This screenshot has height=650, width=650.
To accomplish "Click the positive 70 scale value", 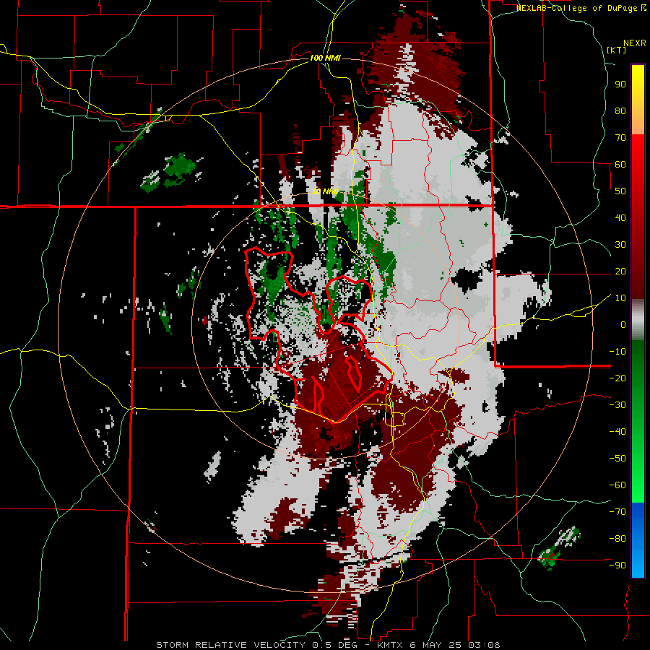I will pyautogui.click(x=620, y=138).
